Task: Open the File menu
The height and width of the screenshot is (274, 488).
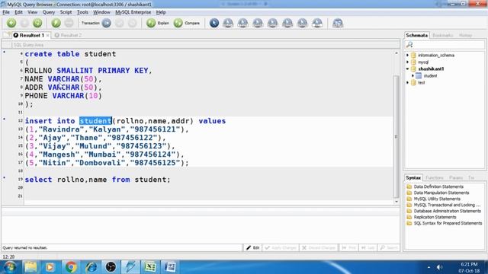Action: pyautogui.click(x=6, y=12)
